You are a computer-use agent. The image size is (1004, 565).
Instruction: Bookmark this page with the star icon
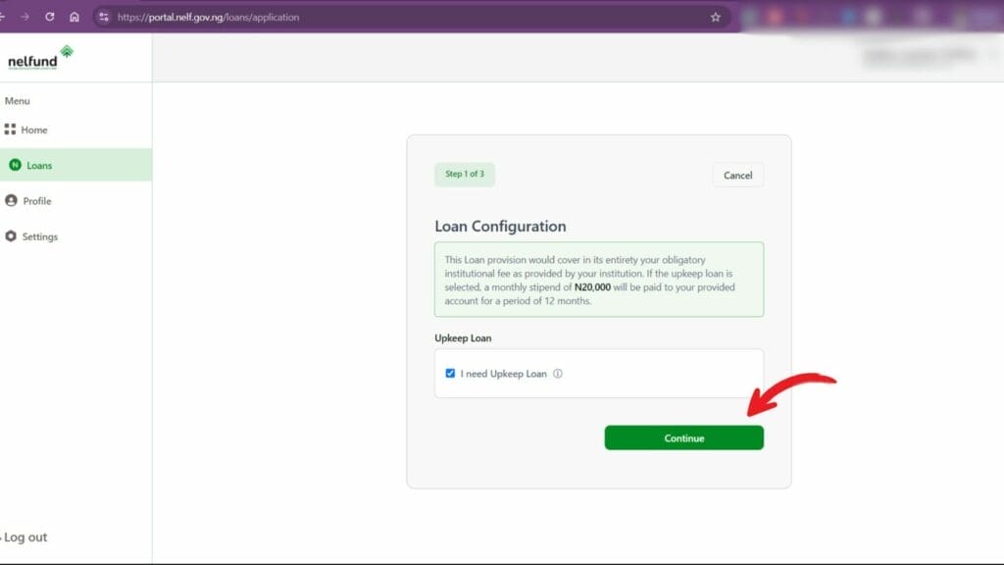715,18
